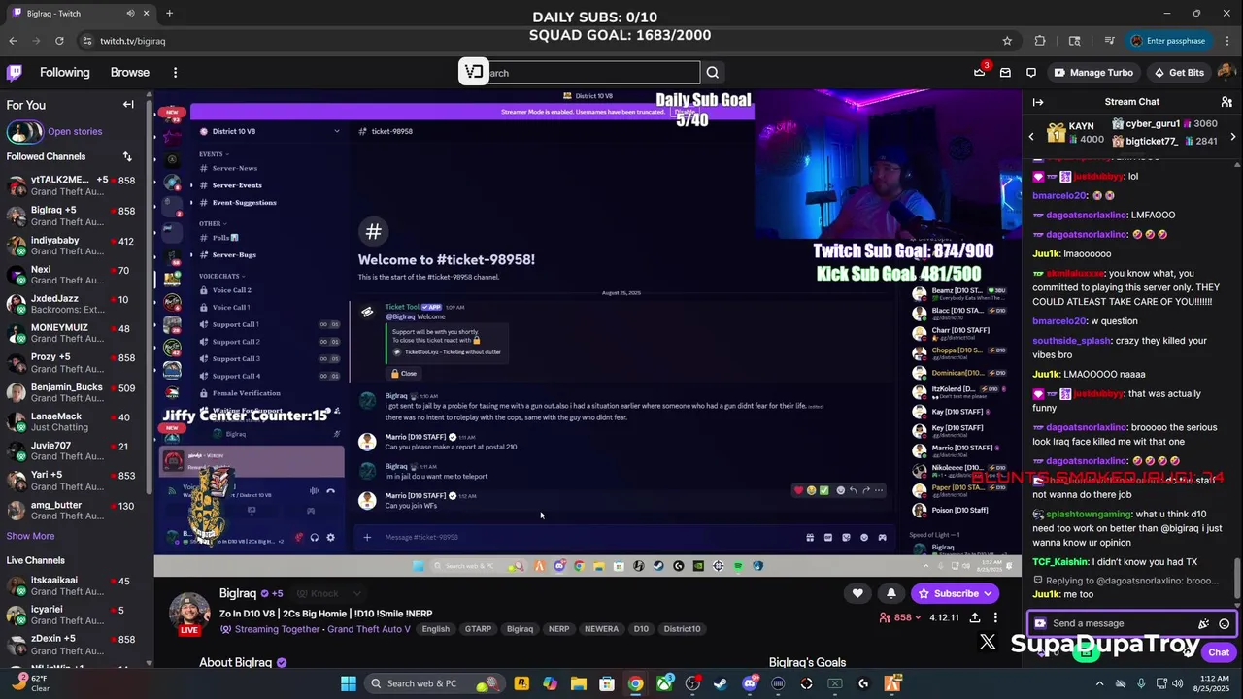Share the stream using upload icon
The image size is (1243, 699).
tap(975, 617)
